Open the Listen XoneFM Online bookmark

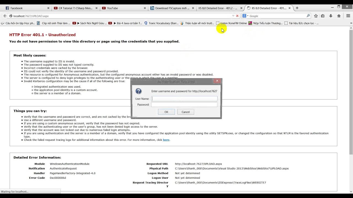pyautogui.click(x=231, y=23)
